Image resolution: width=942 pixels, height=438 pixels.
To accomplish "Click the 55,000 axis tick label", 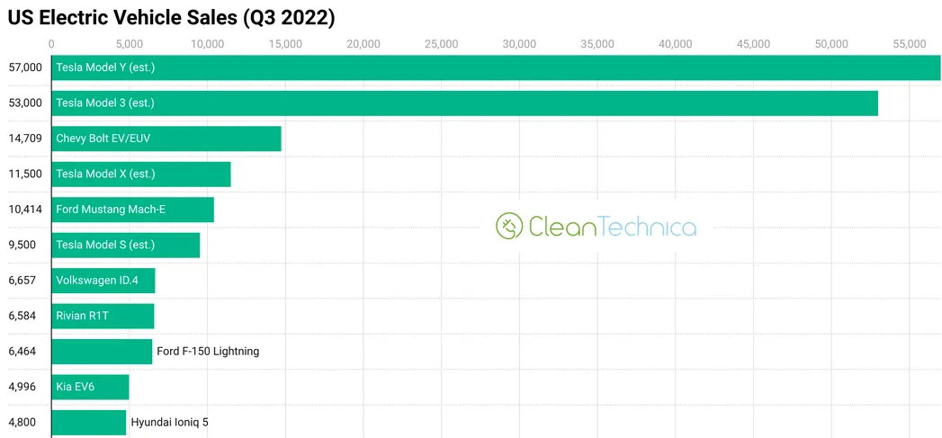I will click(x=910, y=44).
